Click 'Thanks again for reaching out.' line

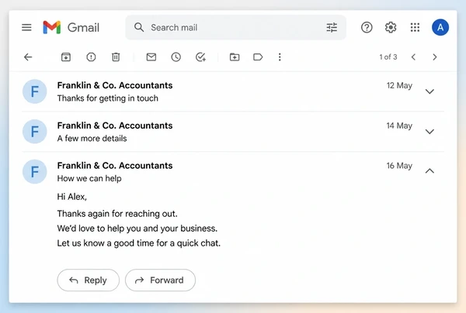point(117,214)
